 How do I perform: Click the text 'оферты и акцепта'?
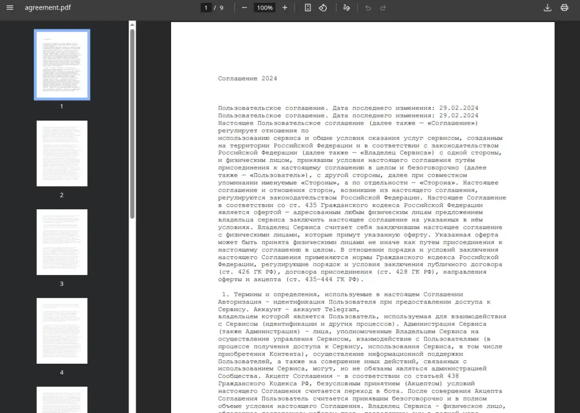(x=250, y=279)
